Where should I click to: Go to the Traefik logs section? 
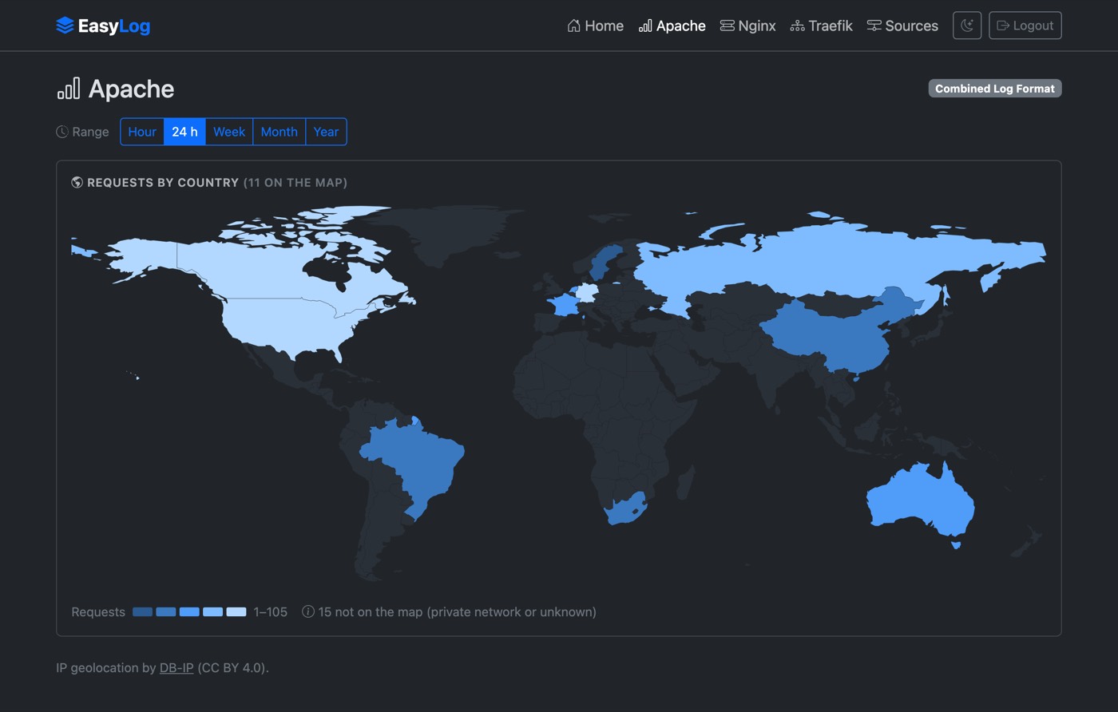pos(821,26)
